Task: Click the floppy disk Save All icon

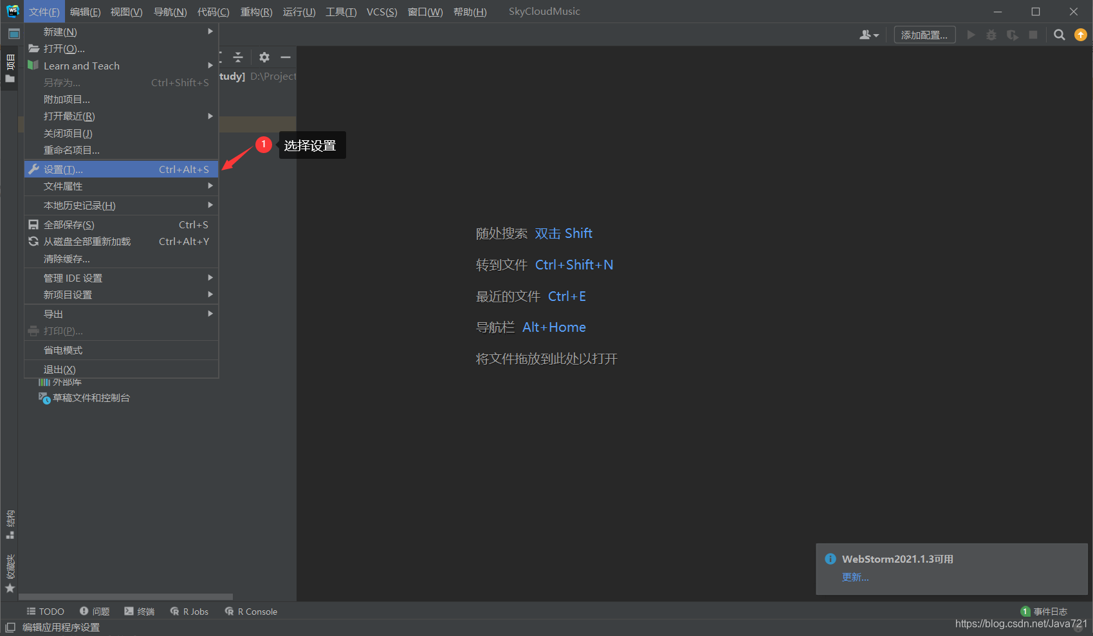Action: coord(33,224)
